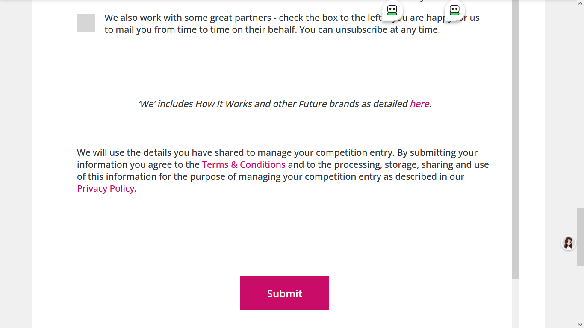Viewport: 584px width, 328px height.
Task: Click page scrollbar track below its thumb
Action: click(580, 295)
